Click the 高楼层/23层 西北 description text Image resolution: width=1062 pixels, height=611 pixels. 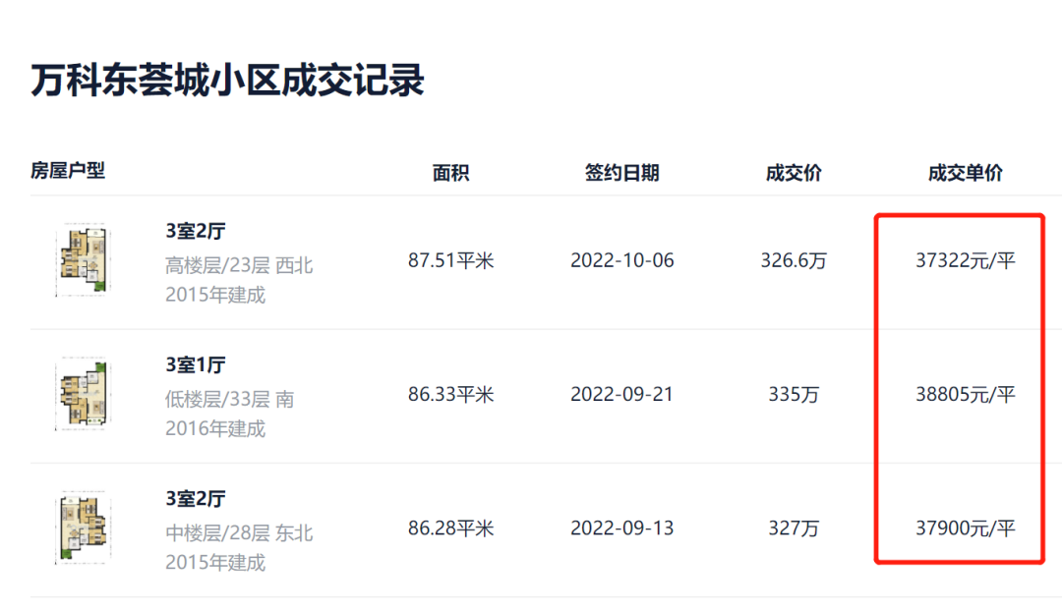(x=239, y=265)
